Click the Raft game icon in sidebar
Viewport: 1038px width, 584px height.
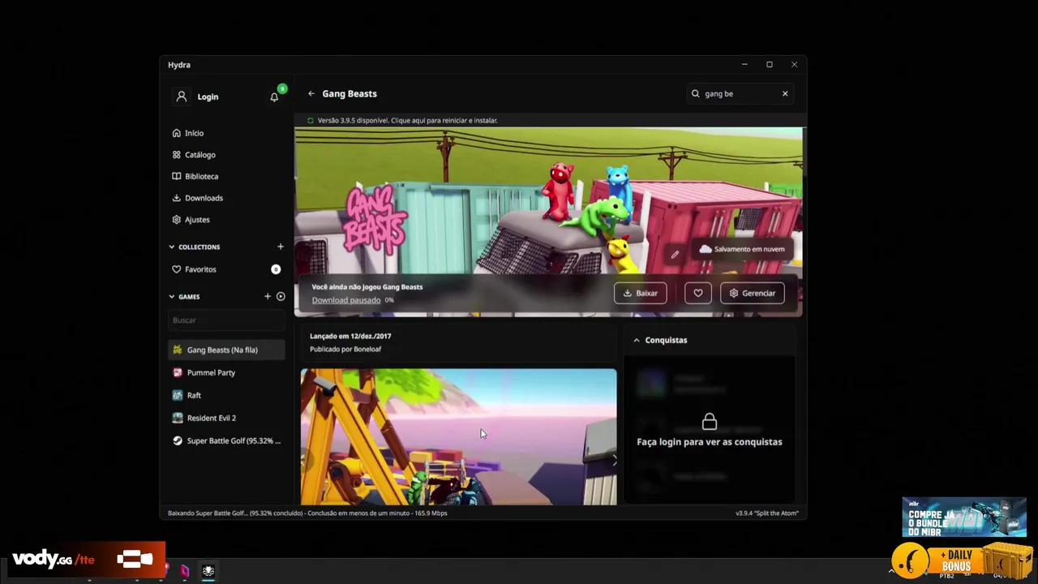click(178, 395)
